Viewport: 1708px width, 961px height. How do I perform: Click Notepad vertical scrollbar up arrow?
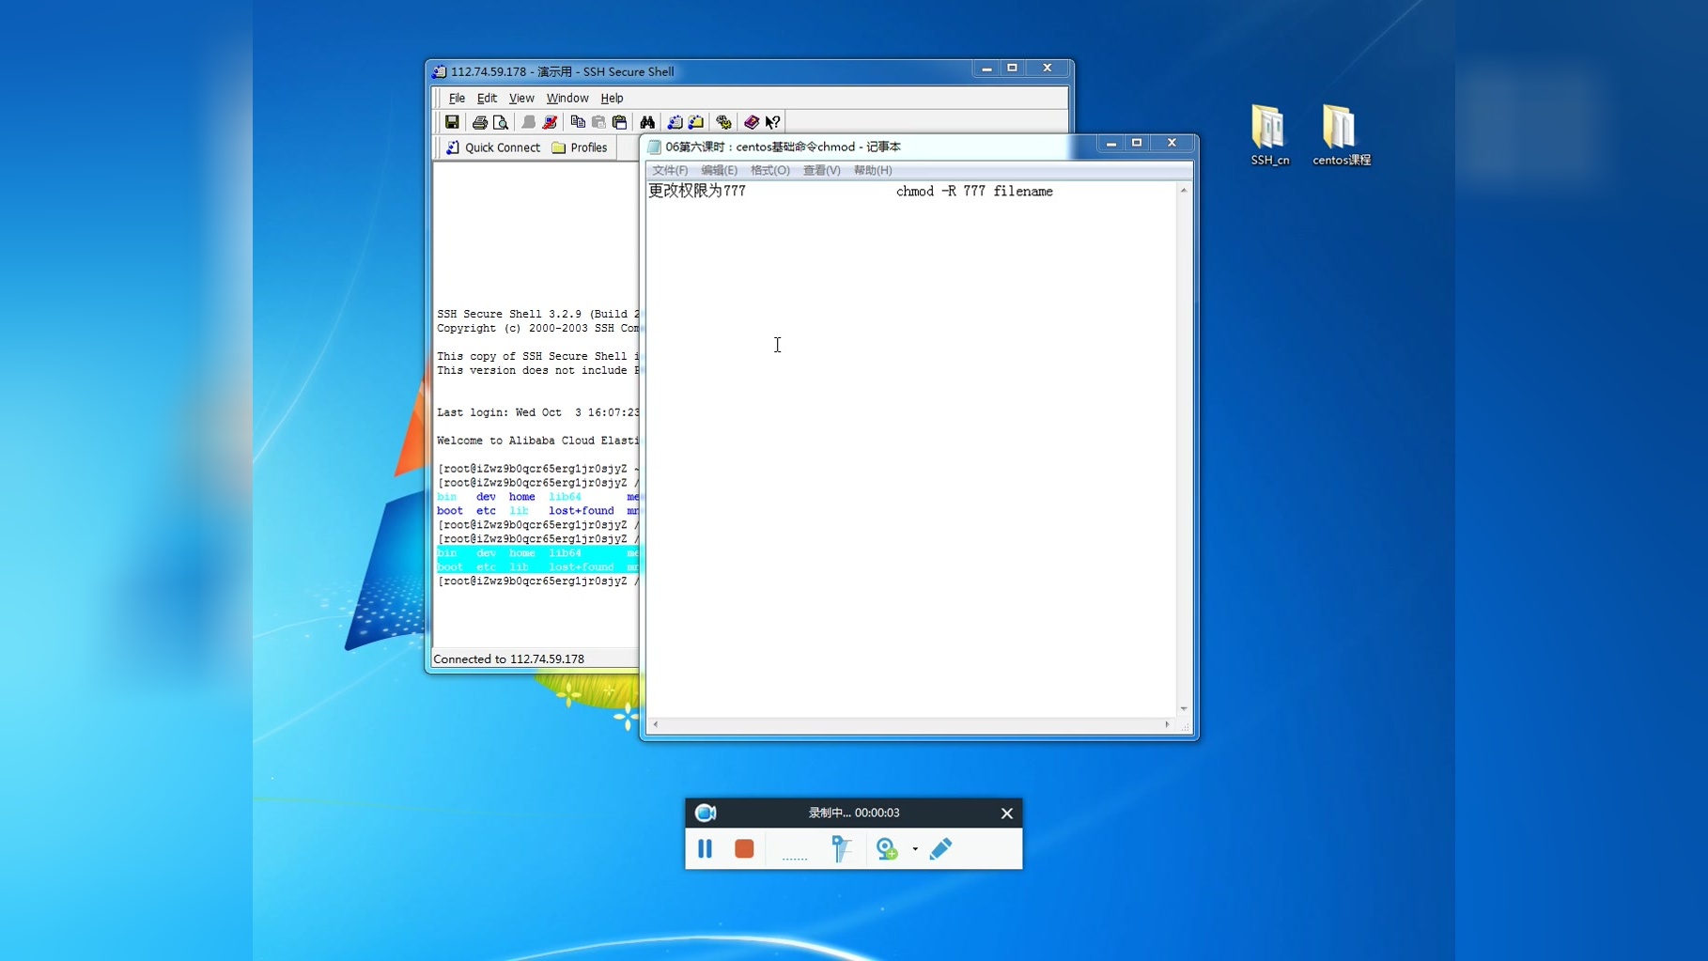[1184, 191]
